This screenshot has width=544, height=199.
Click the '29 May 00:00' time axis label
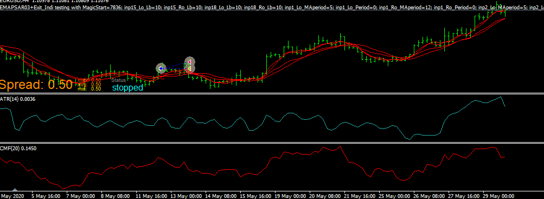click(498, 196)
